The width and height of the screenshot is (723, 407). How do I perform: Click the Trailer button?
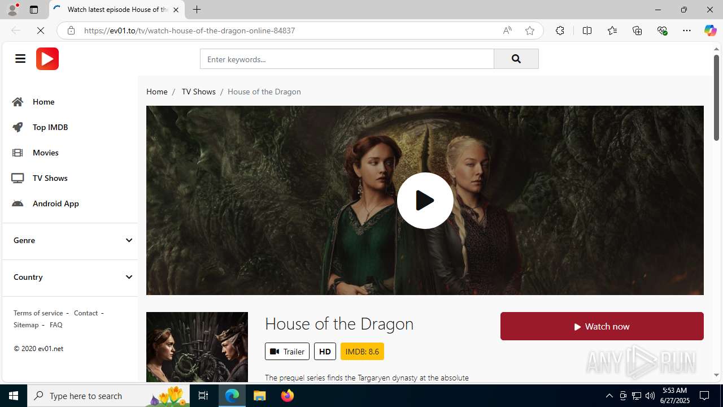(287, 351)
